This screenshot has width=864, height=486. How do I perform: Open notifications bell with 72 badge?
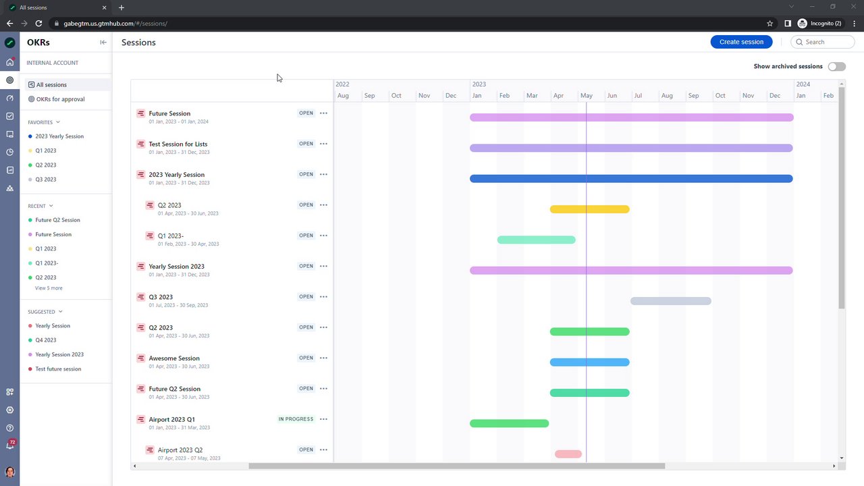(9, 446)
